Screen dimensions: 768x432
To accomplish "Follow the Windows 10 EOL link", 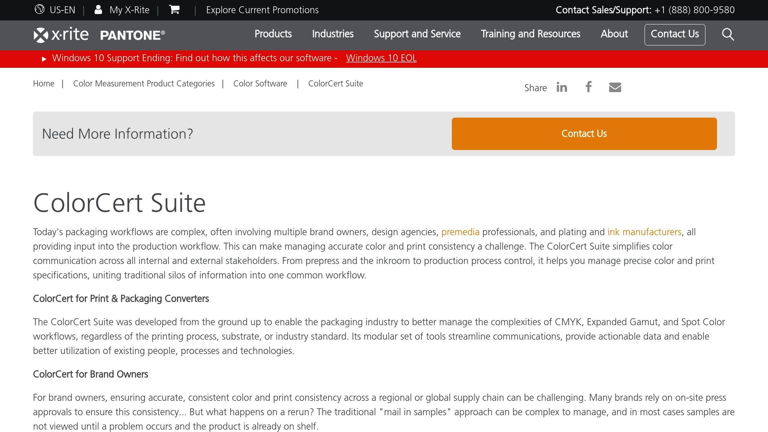I will [381, 58].
